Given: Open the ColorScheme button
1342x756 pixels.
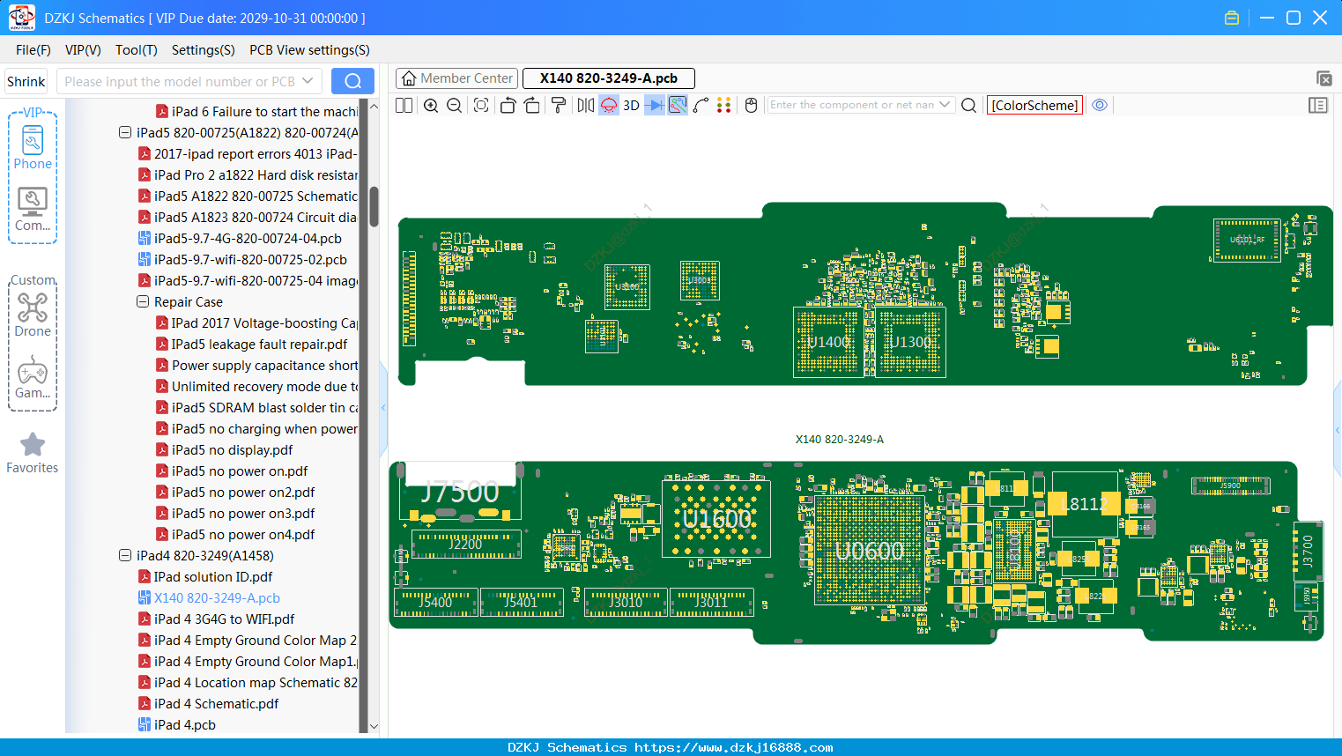Looking at the screenshot, I should tap(1034, 106).
